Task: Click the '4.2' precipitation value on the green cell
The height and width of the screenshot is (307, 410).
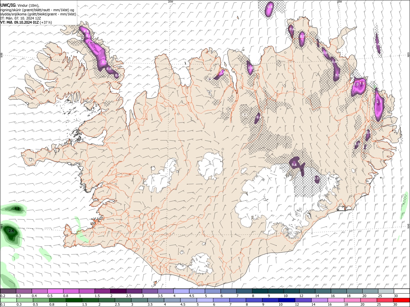Action: pos(17,209)
